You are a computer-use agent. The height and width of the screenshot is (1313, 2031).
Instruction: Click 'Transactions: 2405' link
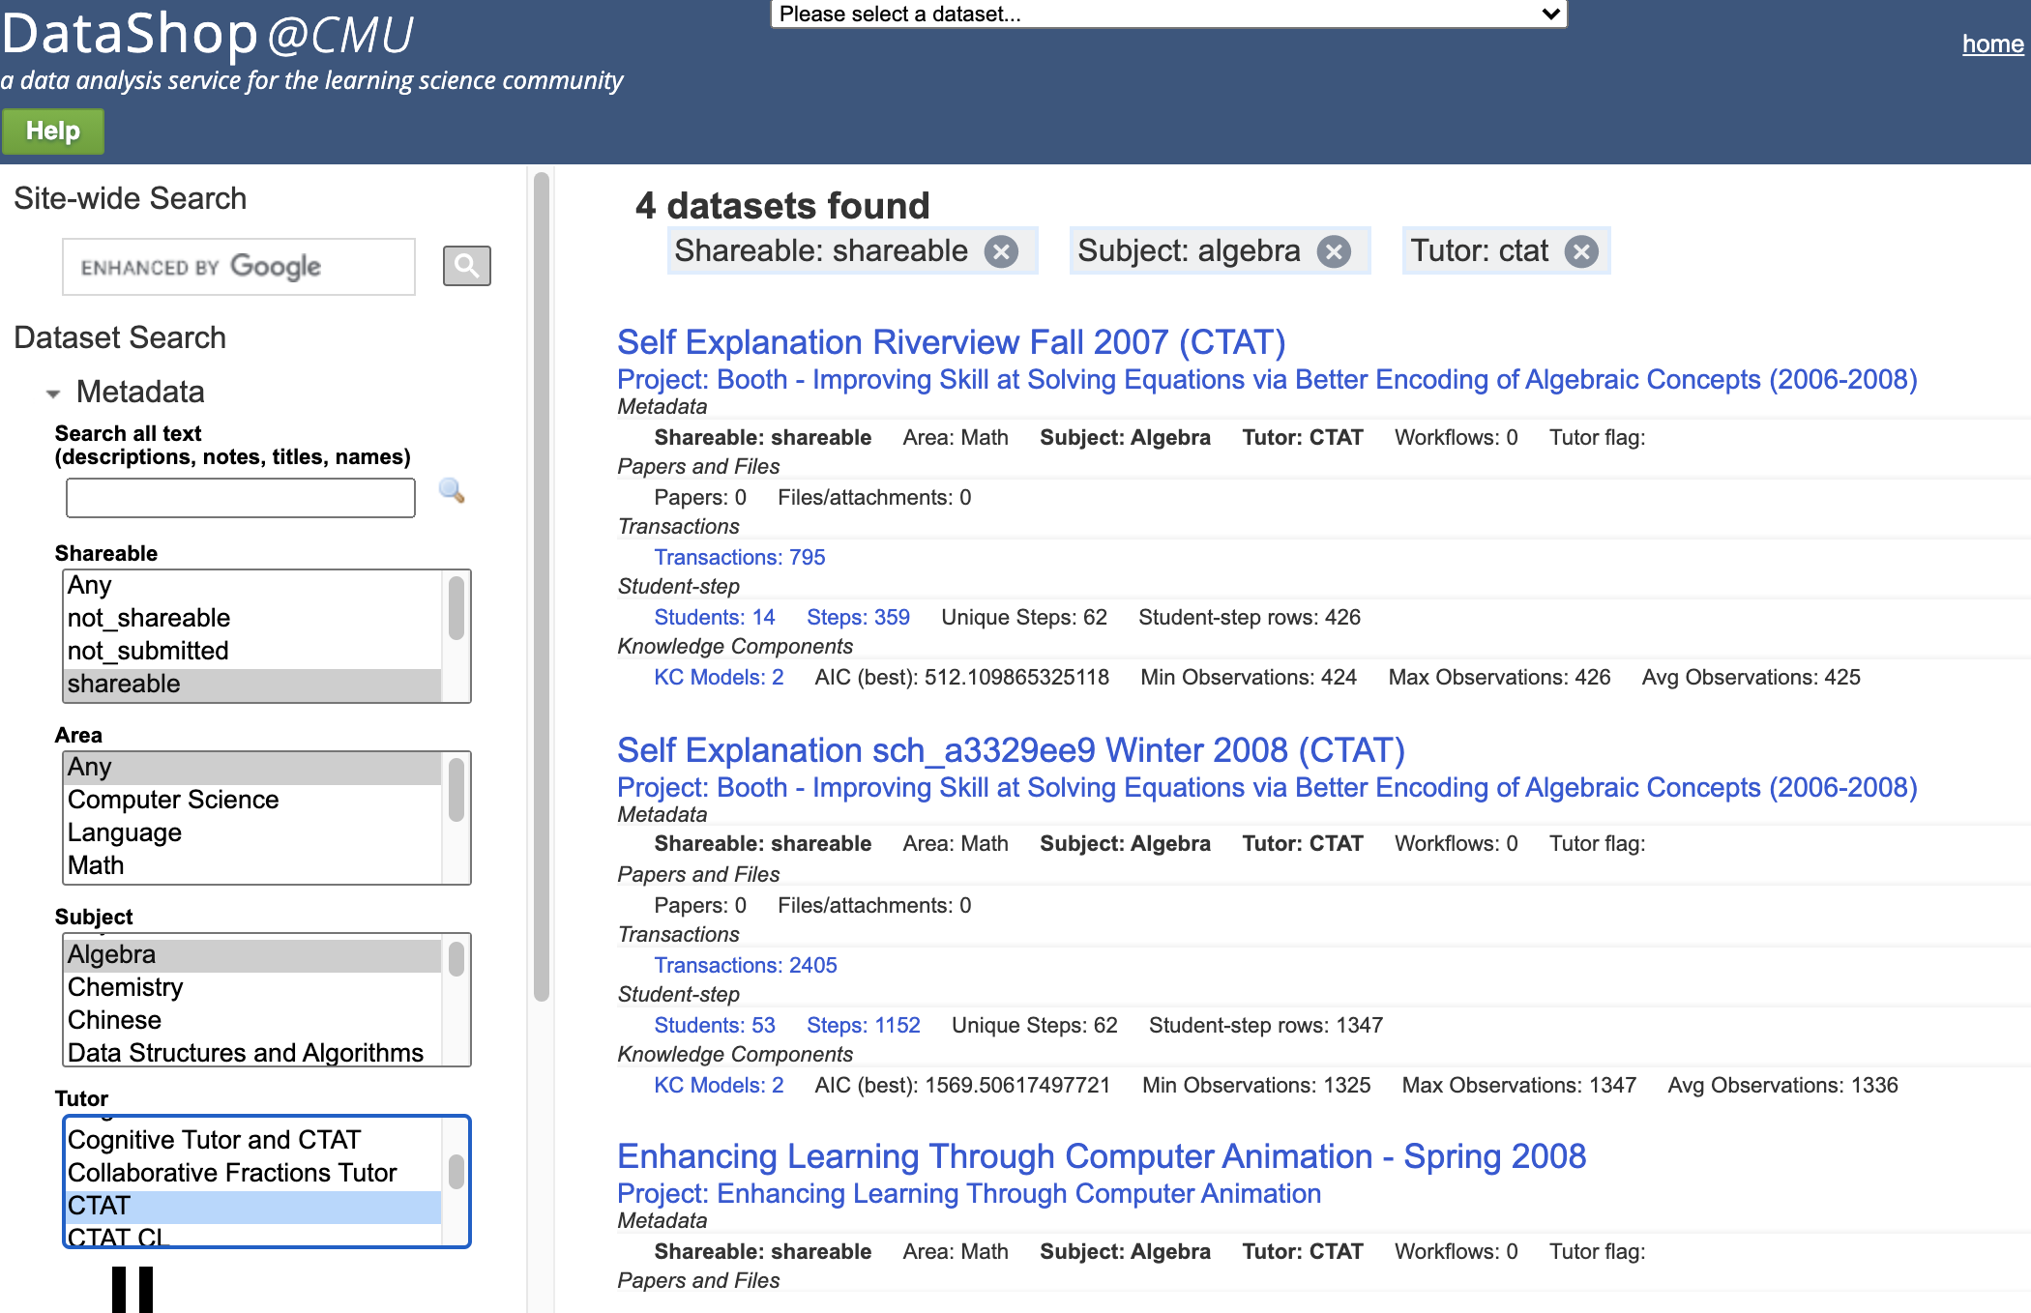click(746, 966)
